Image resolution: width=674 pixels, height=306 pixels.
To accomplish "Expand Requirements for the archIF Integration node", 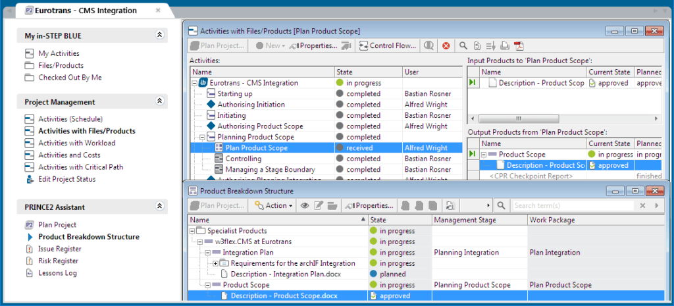I will coord(216,263).
